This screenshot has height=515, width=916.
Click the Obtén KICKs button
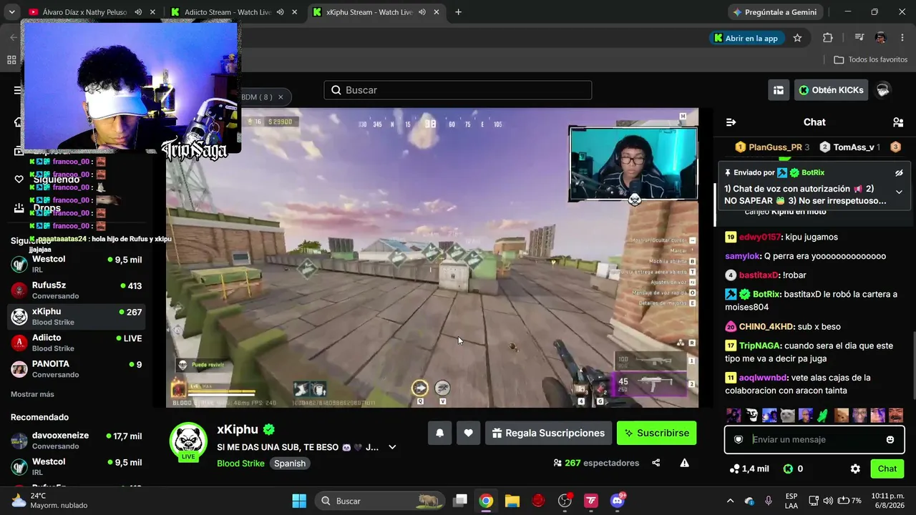(x=831, y=90)
